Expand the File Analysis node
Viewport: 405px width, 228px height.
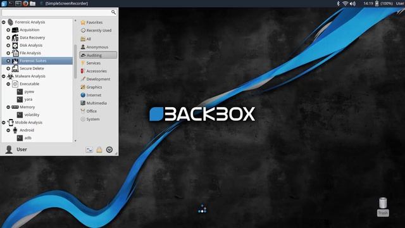coord(8,53)
